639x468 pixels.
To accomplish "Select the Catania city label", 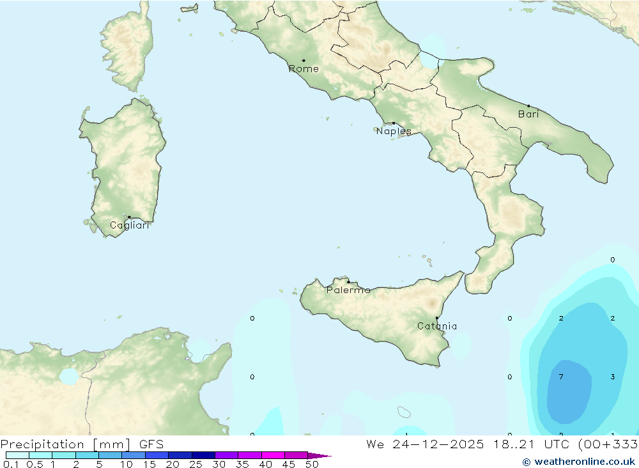I will coord(437,326).
